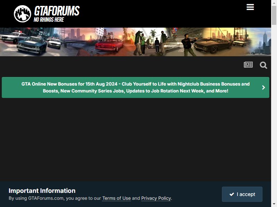This screenshot has width=277, height=207.
Task: Open the GTA Online New Bonuses announcement
Action: tap(135, 87)
